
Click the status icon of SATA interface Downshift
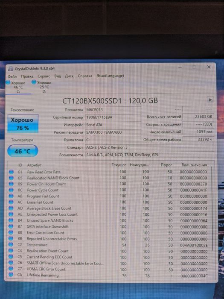11,226
